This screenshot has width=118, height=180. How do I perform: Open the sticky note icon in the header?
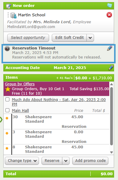click(109, 5)
